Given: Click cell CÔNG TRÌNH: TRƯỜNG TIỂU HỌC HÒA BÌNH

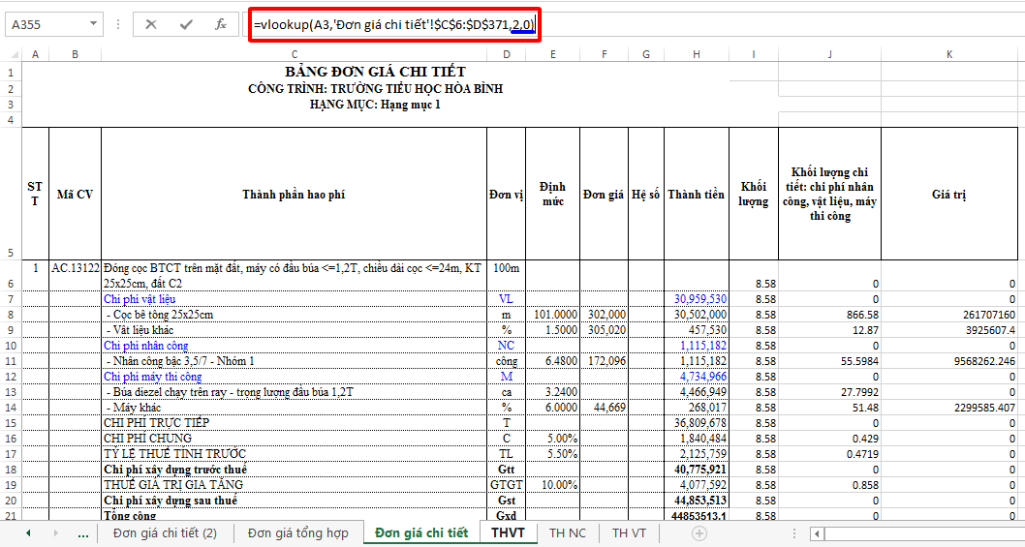Looking at the screenshot, I should [x=376, y=89].
